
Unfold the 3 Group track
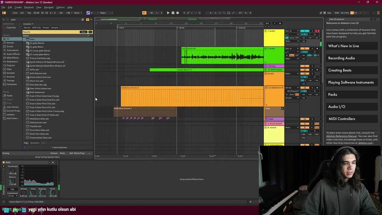[x=266, y=66]
